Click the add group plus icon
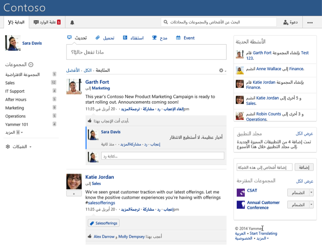 click(31, 64)
